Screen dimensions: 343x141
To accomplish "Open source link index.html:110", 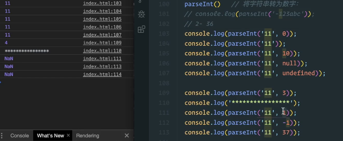I will click(x=102, y=51).
